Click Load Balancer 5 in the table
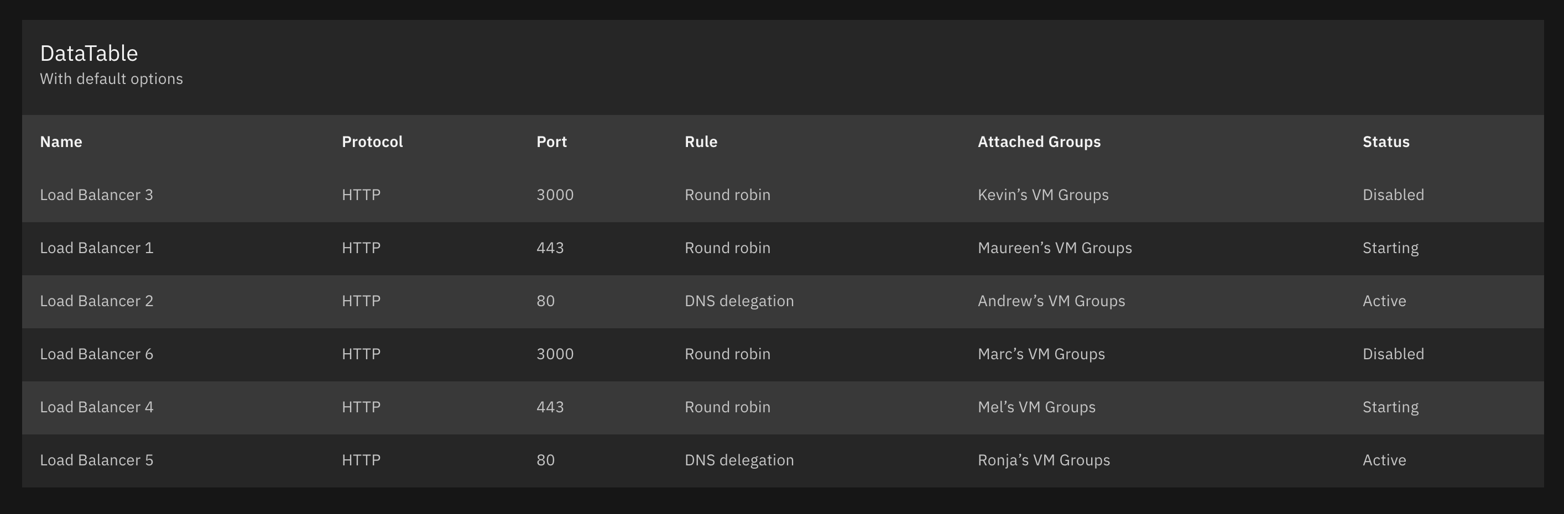Image resolution: width=1564 pixels, height=514 pixels. point(97,460)
